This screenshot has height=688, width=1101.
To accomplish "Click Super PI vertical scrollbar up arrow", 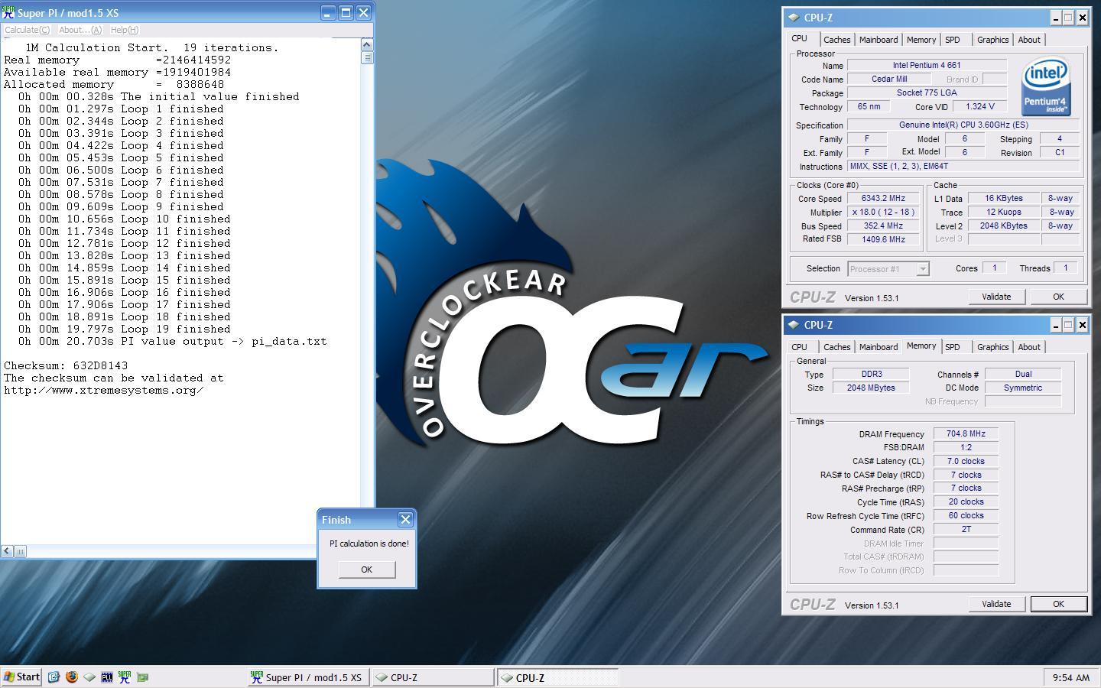I will [367, 45].
